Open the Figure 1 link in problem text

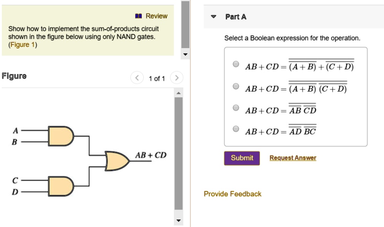coord(22,45)
